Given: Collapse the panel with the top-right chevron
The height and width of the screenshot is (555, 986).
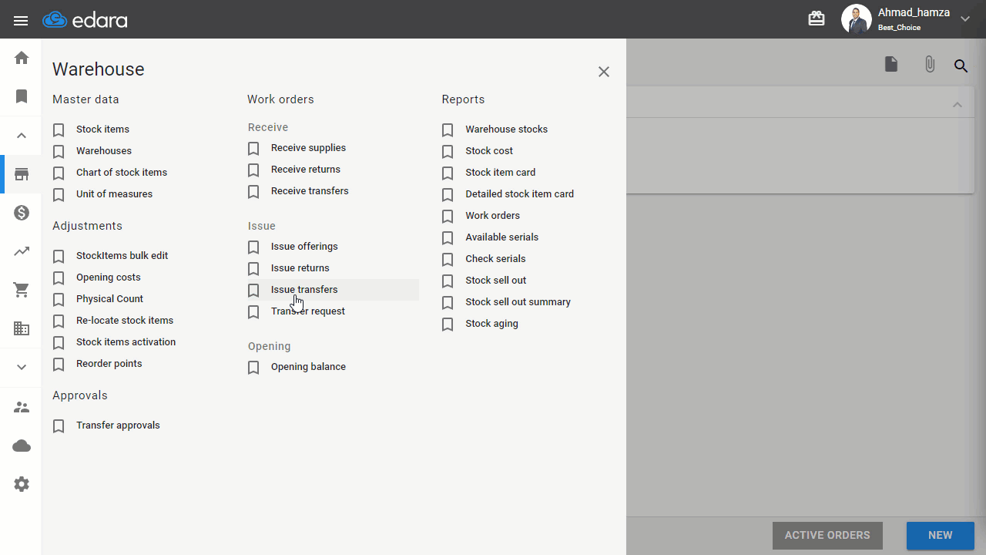Looking at the screenshot, I should tap(957, 104).
